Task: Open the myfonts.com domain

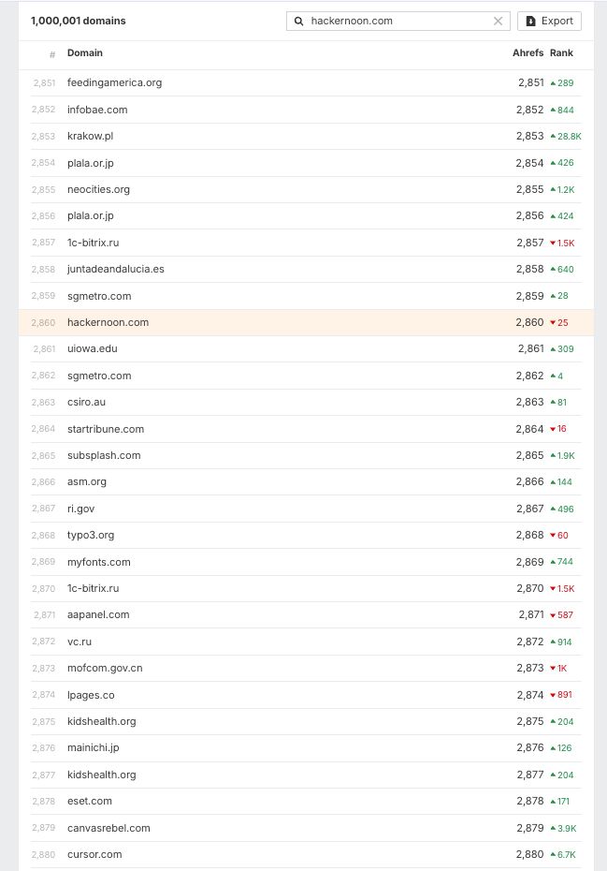Action: pos(98,562)
